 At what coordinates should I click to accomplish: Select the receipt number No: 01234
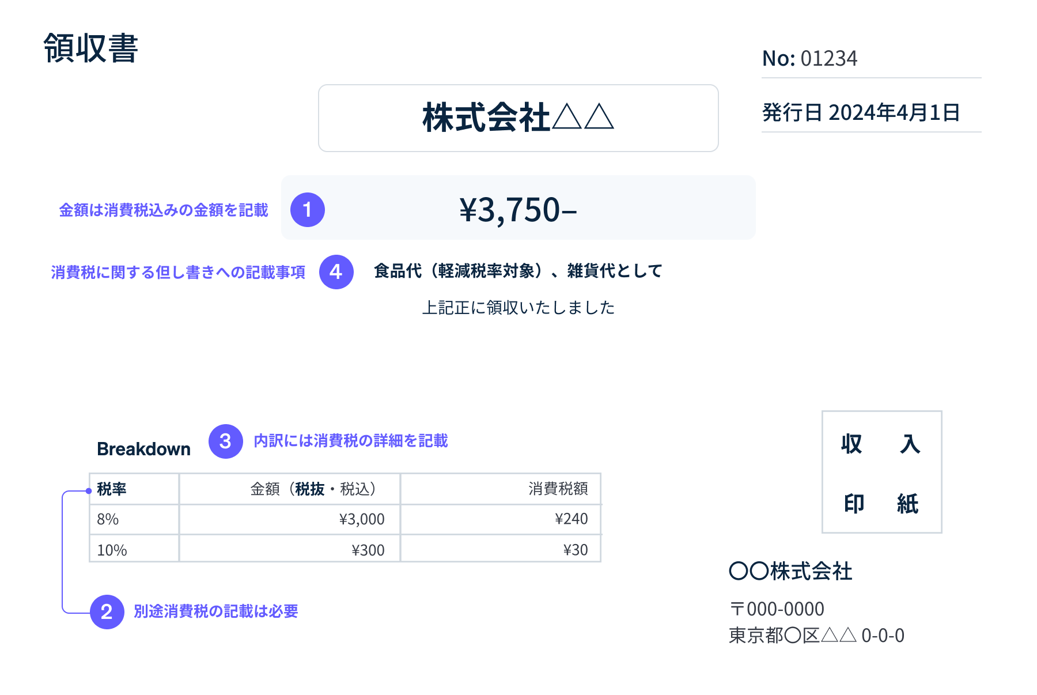809,59
